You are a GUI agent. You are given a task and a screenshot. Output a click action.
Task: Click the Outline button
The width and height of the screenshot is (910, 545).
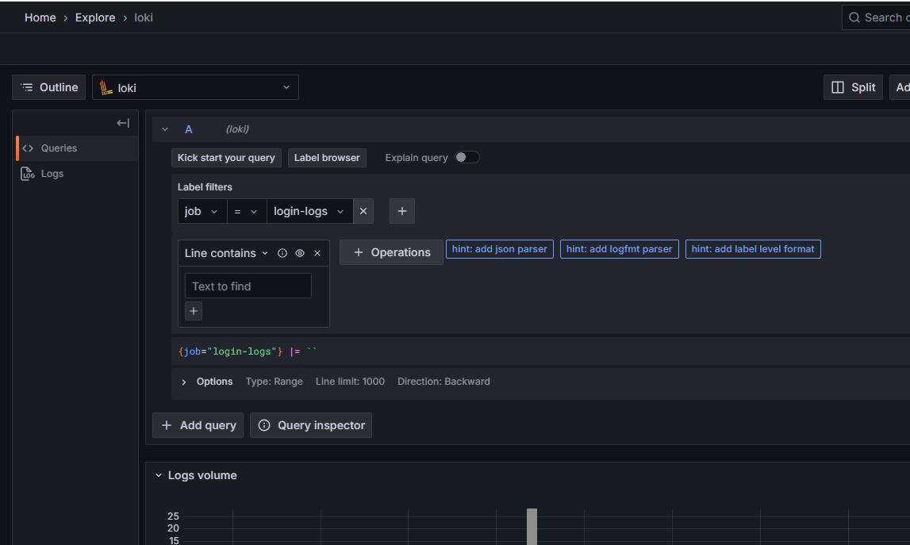(x=48, y=87)
